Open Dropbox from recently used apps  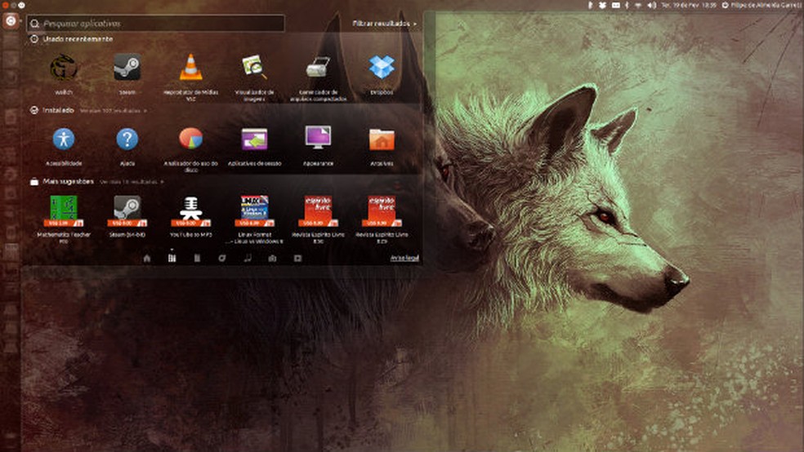[381, 68]
